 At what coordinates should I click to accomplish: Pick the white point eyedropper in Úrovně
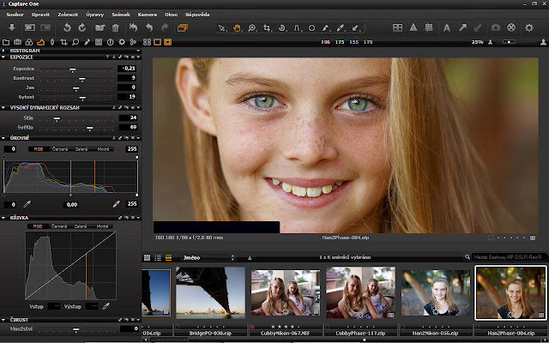point(116,204)
